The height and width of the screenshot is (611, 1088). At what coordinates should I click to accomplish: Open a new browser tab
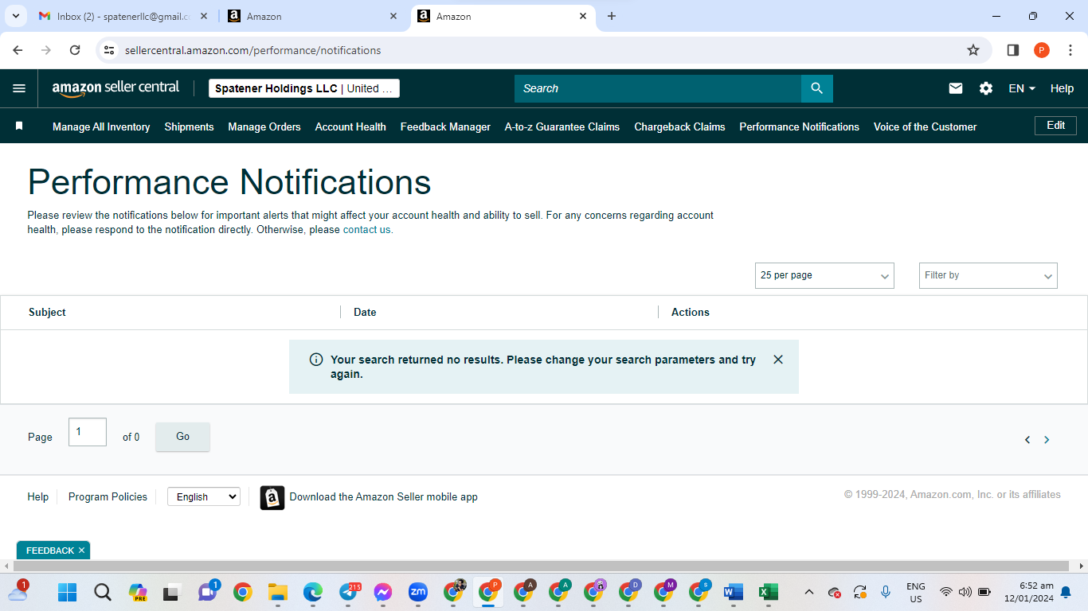pyautogui.click(x=612, y=16)
